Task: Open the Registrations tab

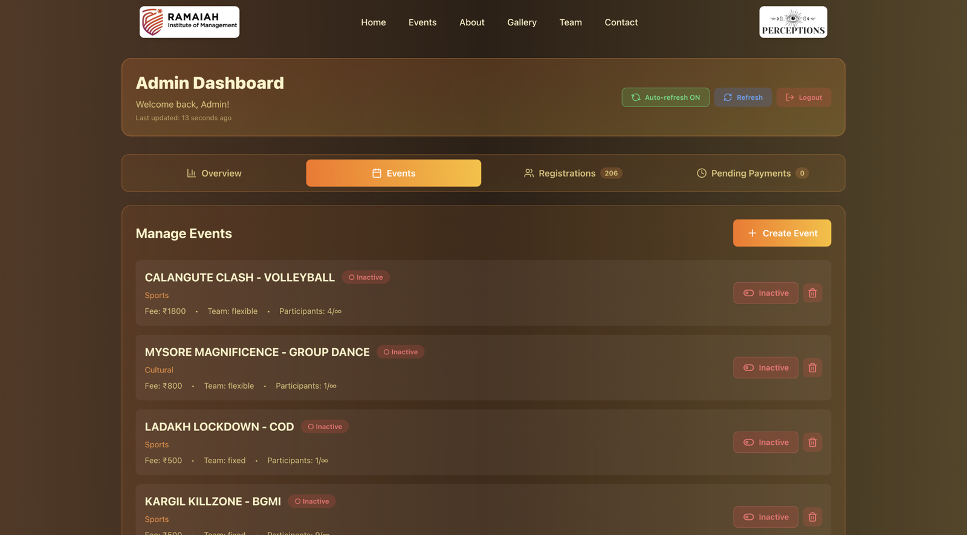Action: click(x=572, y=173)
